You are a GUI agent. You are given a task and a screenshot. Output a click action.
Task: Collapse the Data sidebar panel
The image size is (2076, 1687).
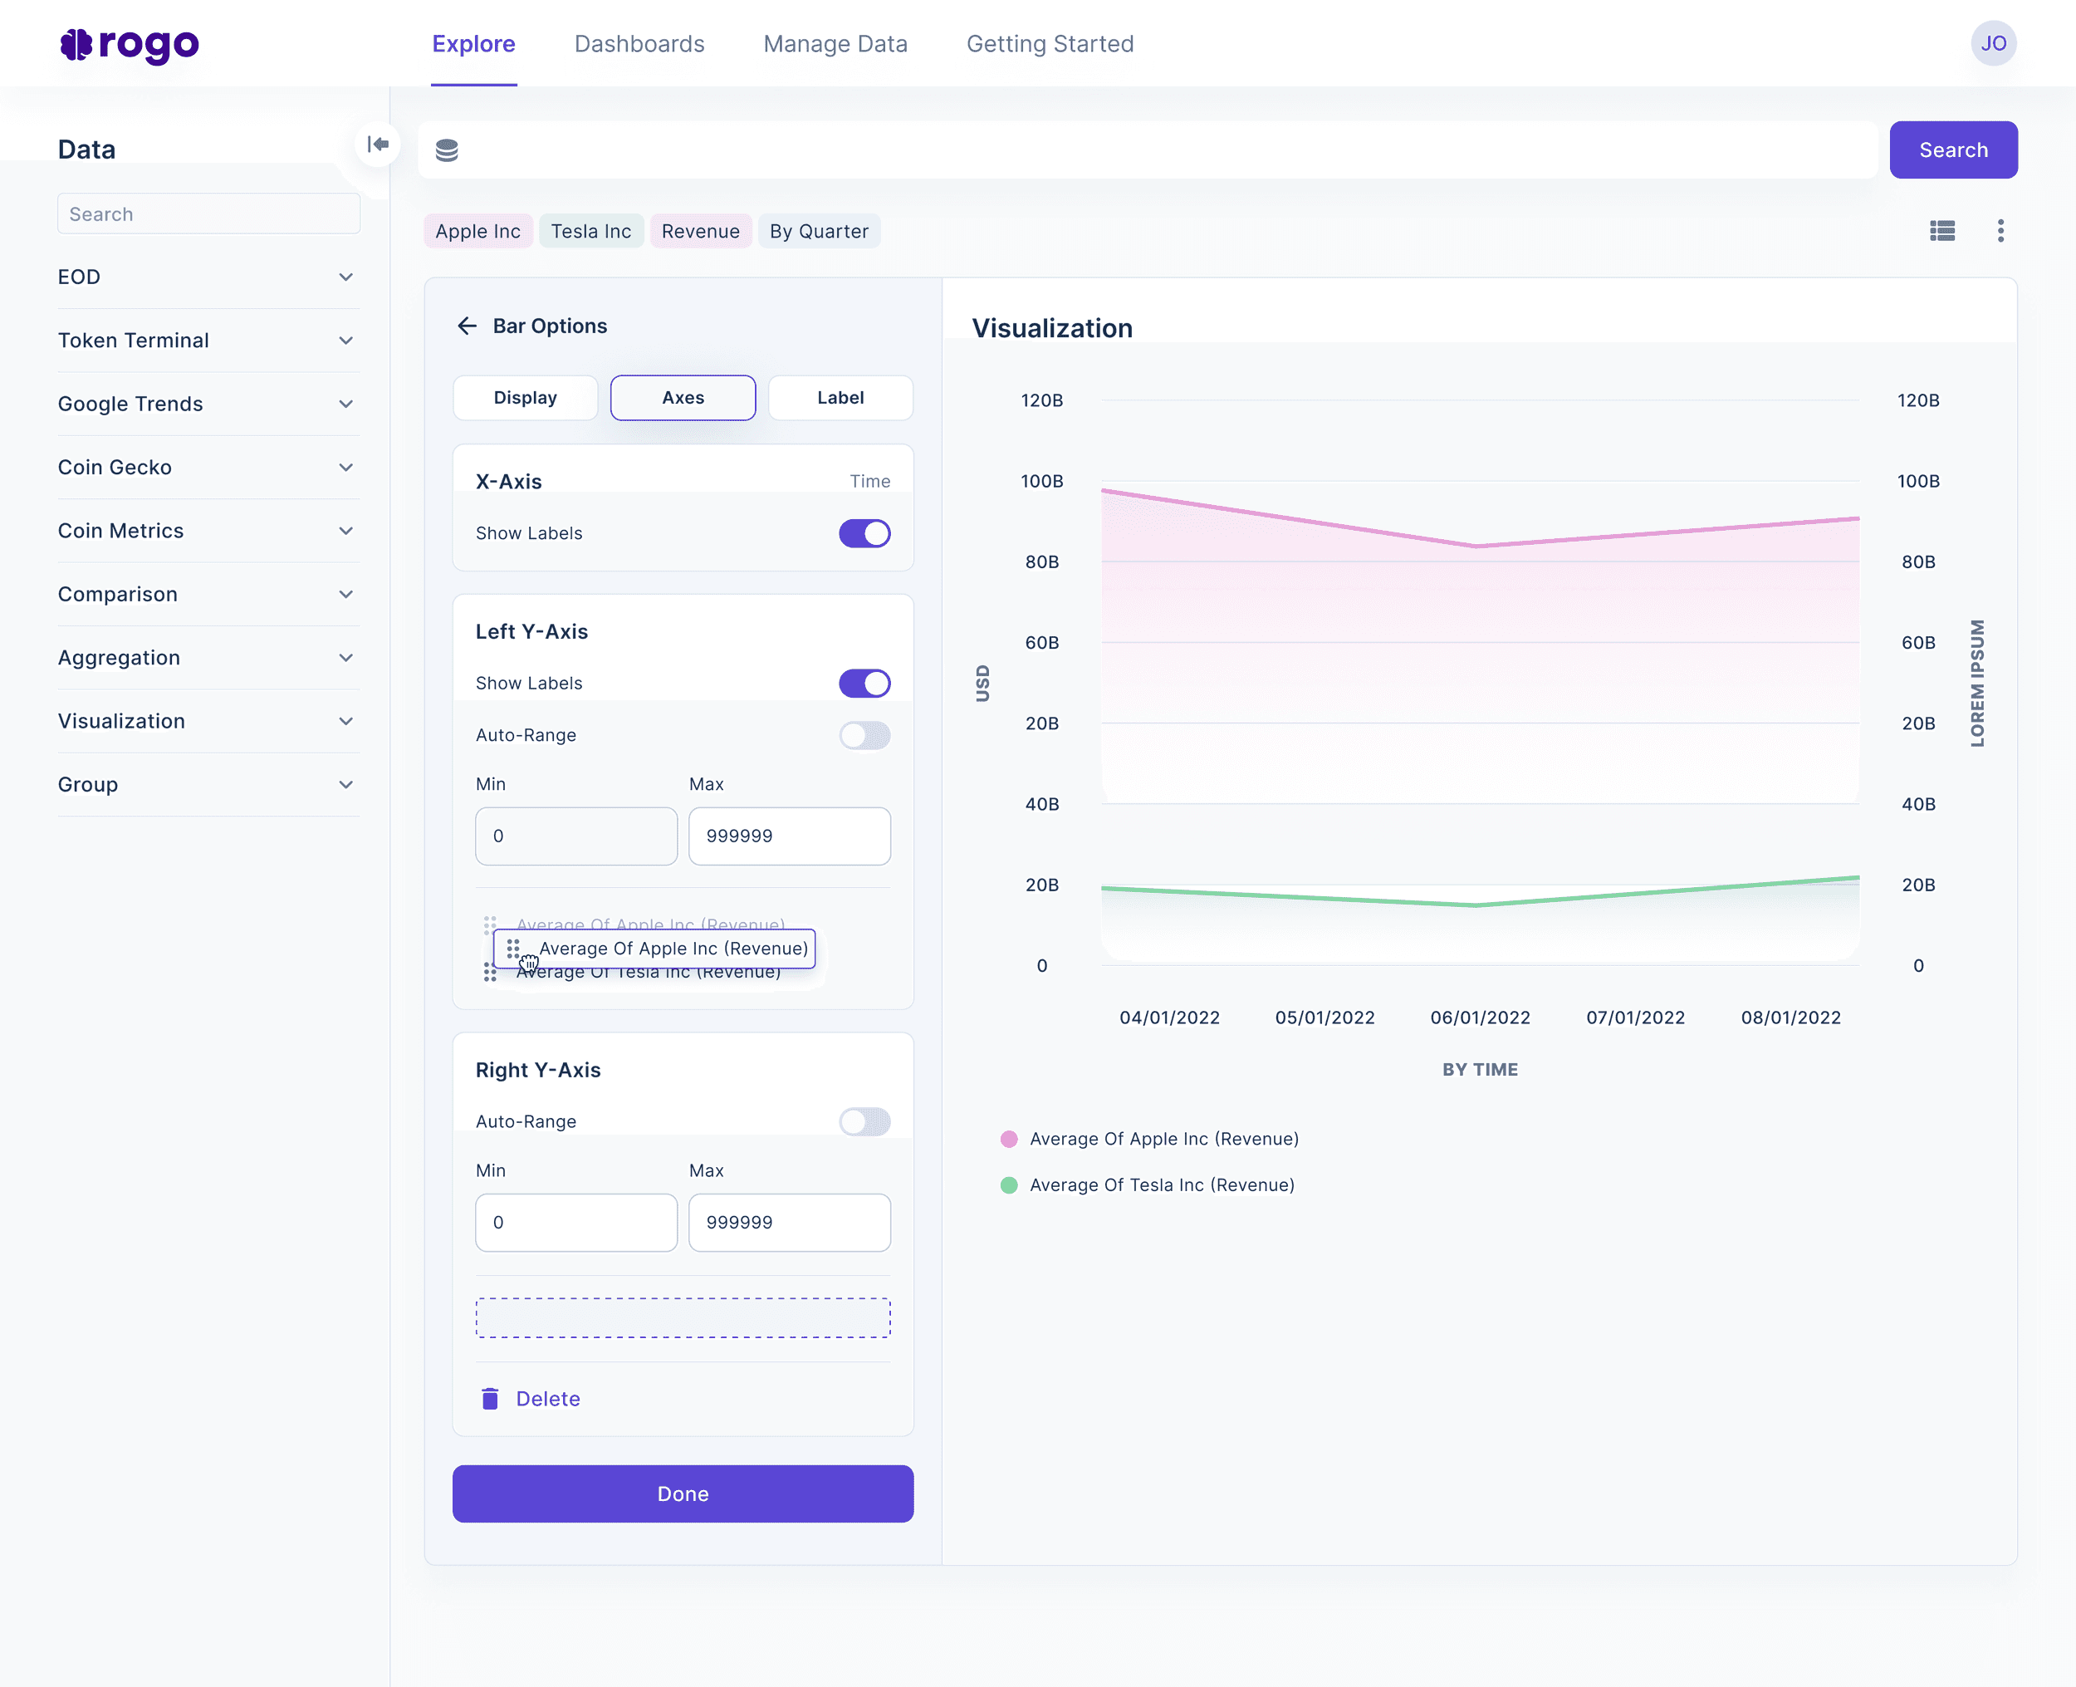[x=378, y=145]
